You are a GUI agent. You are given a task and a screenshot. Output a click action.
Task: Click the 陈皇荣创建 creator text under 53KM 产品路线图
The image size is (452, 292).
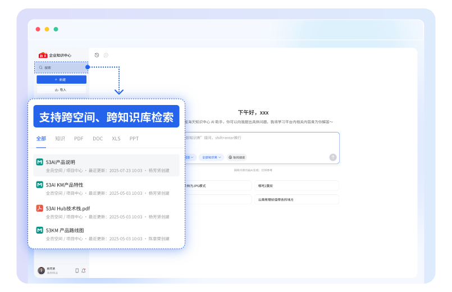[x=159, y=239]
